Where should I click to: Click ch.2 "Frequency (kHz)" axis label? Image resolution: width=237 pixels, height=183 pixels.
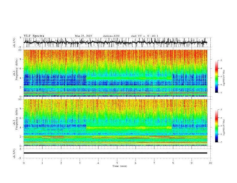tap(17, 119)
